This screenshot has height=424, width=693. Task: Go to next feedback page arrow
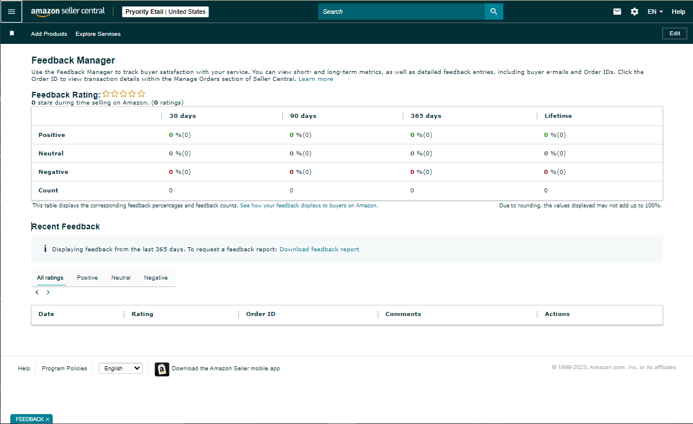[x=48, y=292]
